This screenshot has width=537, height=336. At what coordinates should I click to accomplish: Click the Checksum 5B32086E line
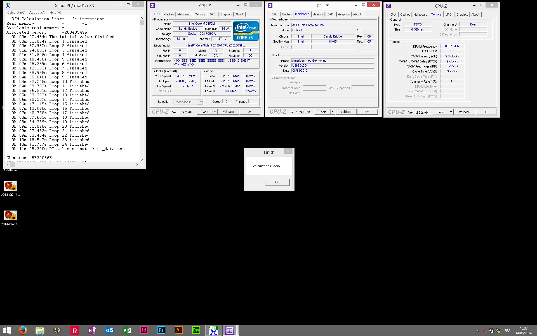pos(29,158)
